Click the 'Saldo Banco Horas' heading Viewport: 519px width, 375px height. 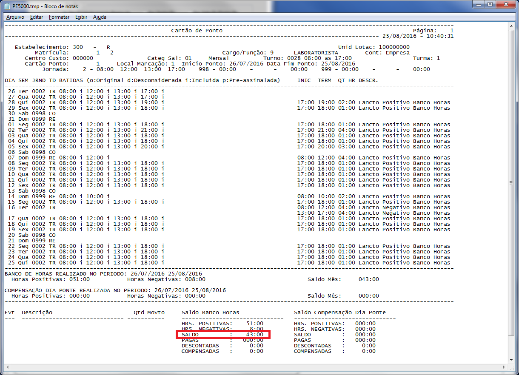click(210, 312)
